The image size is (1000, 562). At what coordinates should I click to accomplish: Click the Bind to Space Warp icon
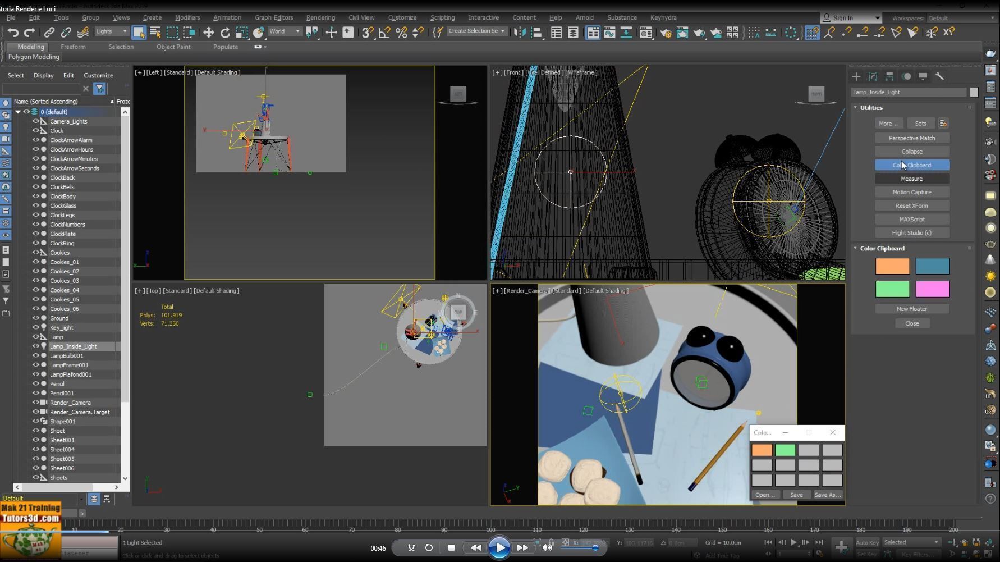(x=82, y=33)
